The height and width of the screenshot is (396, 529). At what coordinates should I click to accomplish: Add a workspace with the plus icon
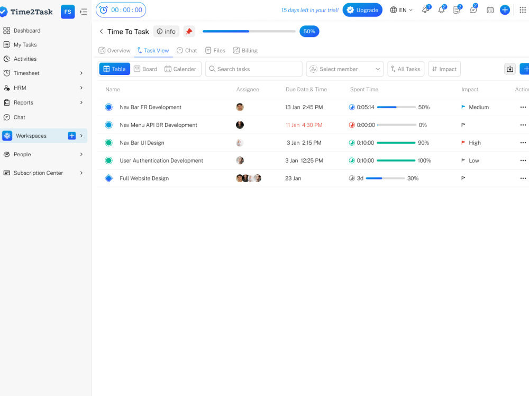pyautogui.click(x=71, y=136)
